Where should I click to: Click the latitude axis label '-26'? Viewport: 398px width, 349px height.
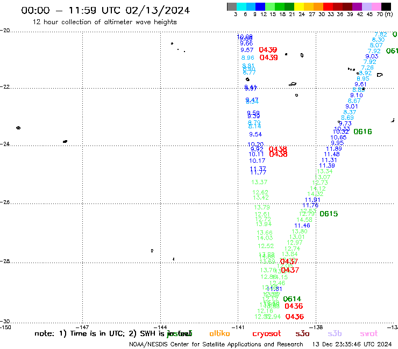click(5, 202)
